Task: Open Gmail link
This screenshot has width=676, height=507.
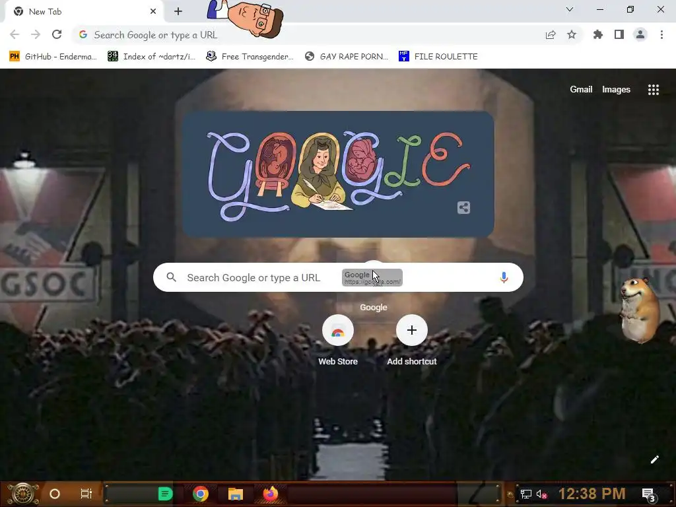Action: pyautogui.click(x=581, y=90)
